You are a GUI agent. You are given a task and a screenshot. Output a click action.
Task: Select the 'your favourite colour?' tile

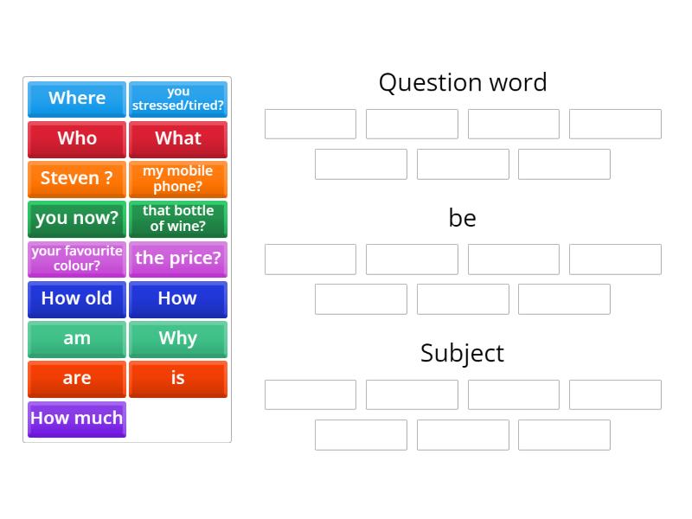click(76, 259)
